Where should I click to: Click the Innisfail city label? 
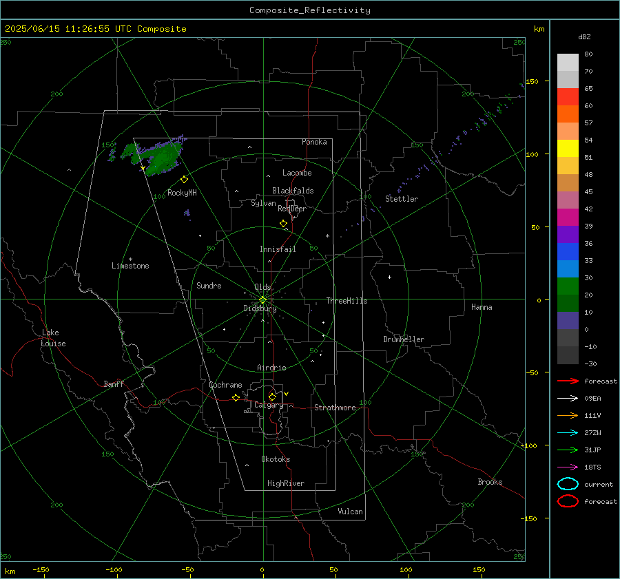278,249
